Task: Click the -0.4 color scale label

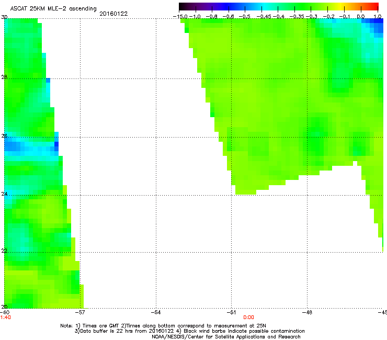Action: click(x=279, y=17)
